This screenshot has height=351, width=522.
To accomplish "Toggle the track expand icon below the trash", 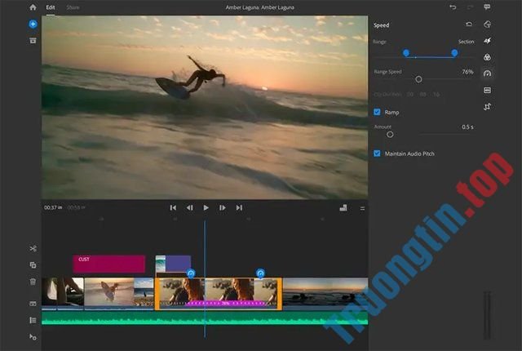I will [x=33, y=304].
